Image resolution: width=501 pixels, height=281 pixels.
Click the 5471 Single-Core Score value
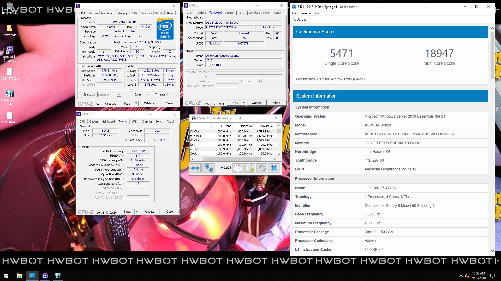click(342, 54)
